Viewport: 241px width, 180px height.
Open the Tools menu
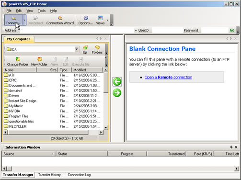[x=42, y=11]
